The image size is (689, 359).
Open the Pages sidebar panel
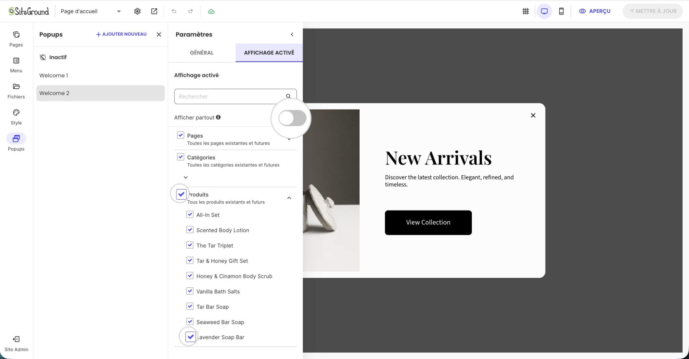[x=16, y=39]
